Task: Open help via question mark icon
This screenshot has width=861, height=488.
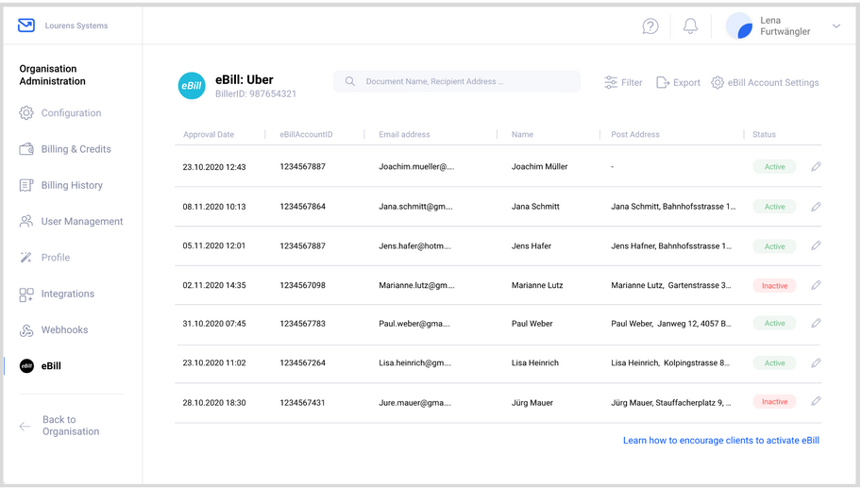Action: [650, 25]
